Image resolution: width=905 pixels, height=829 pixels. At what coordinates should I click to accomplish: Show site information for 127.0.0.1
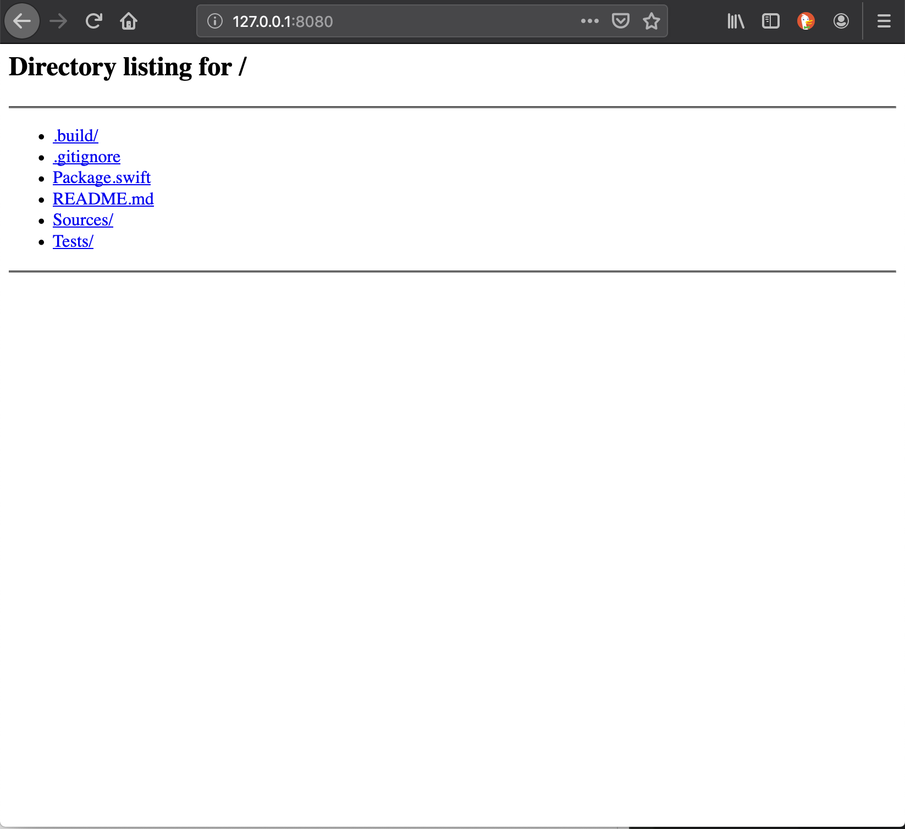[215, 21]
